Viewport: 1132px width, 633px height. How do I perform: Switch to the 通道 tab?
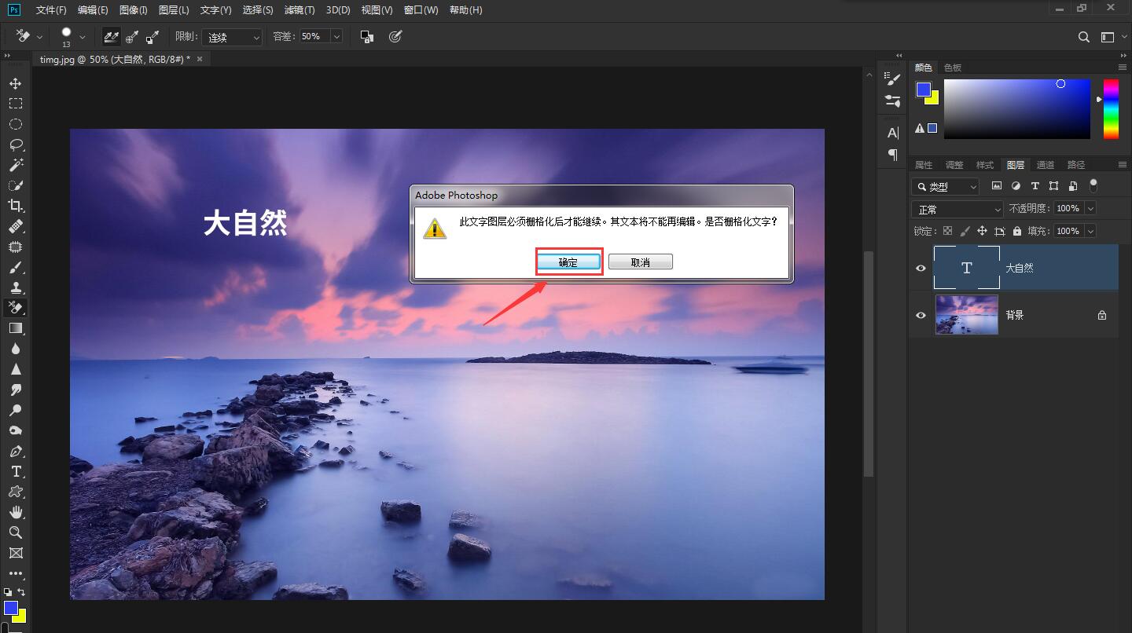1046,164
